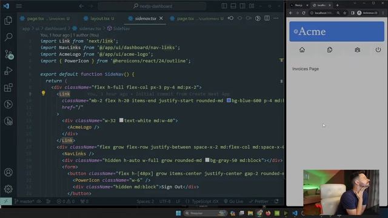Screen dimensions: 388x218
Task: Close the sidenav.tsx tab
Action: click(161, 18)
